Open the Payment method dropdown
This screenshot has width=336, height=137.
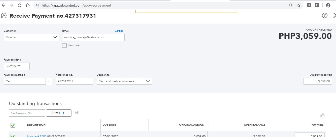pyautogui.click(x=49, y=81)
